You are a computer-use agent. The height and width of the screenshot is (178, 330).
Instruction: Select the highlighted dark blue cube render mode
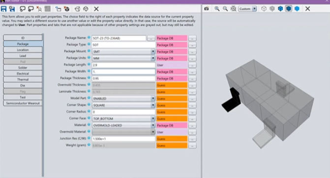coord(289,9)
